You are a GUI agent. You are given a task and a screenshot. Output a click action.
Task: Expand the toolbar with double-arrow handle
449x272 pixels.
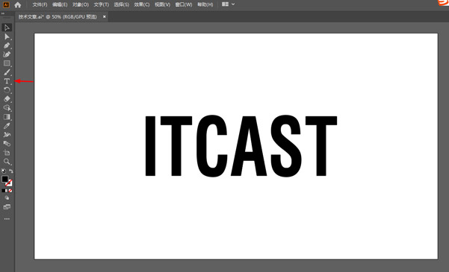pos(3,13)
